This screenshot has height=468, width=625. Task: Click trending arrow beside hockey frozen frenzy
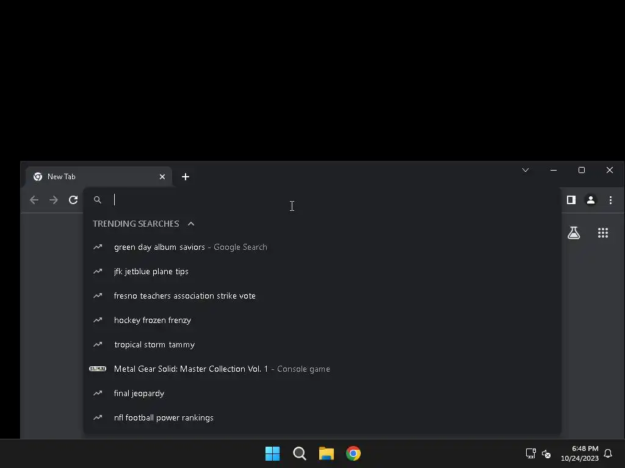[98, 320]
